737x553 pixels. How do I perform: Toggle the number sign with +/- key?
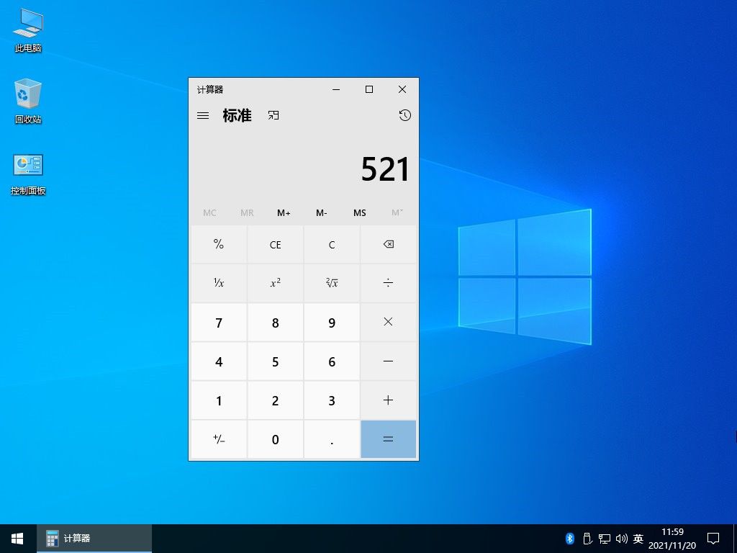click(219, 439)
